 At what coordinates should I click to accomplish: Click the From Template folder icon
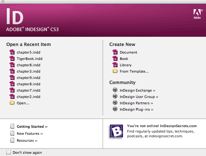[115, 71]
